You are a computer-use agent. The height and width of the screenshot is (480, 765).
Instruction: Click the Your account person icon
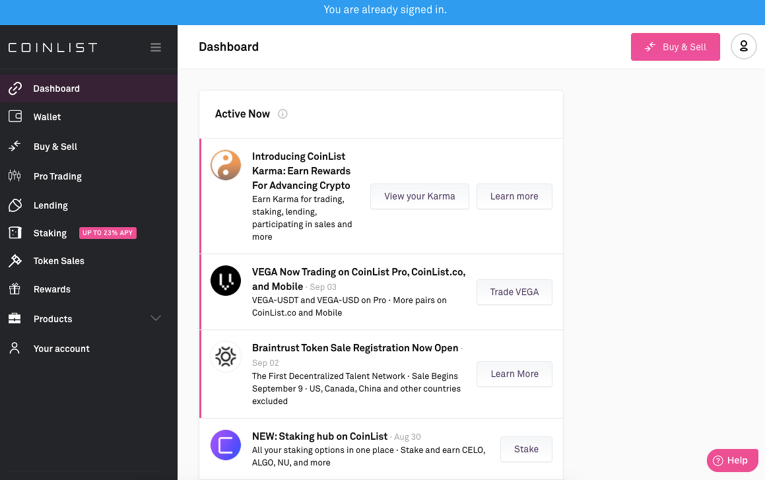point(15,349)
